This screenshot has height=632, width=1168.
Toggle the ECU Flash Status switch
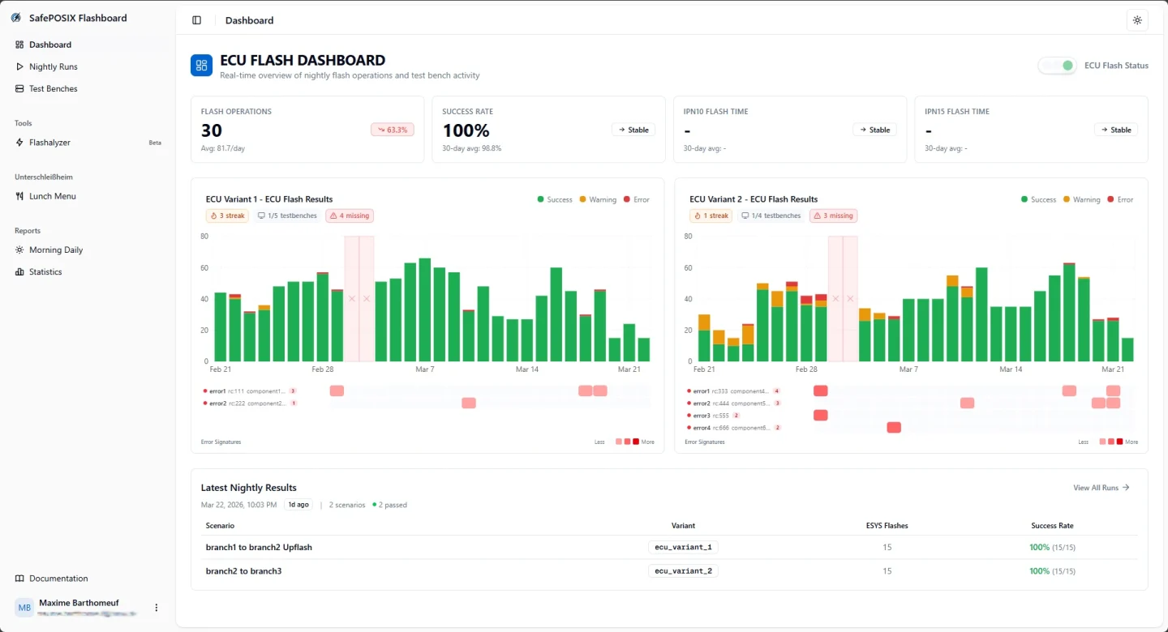click(1057, 66)
